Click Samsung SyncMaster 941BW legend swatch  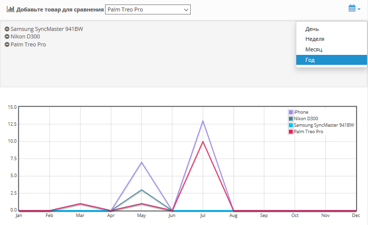[291, 125]
